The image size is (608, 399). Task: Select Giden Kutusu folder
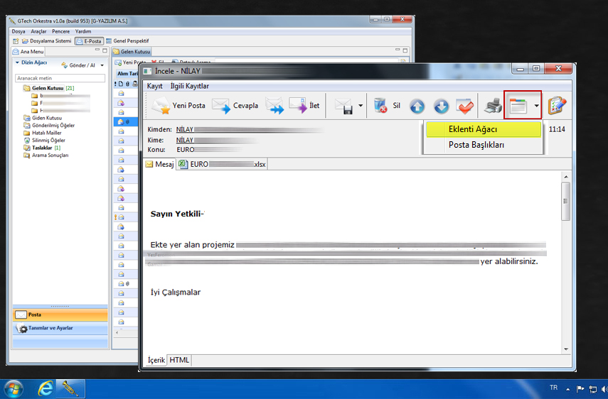[x=43, y=118]
